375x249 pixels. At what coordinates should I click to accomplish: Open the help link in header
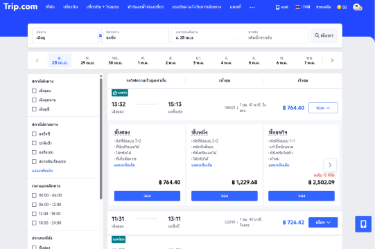point(323,7)
